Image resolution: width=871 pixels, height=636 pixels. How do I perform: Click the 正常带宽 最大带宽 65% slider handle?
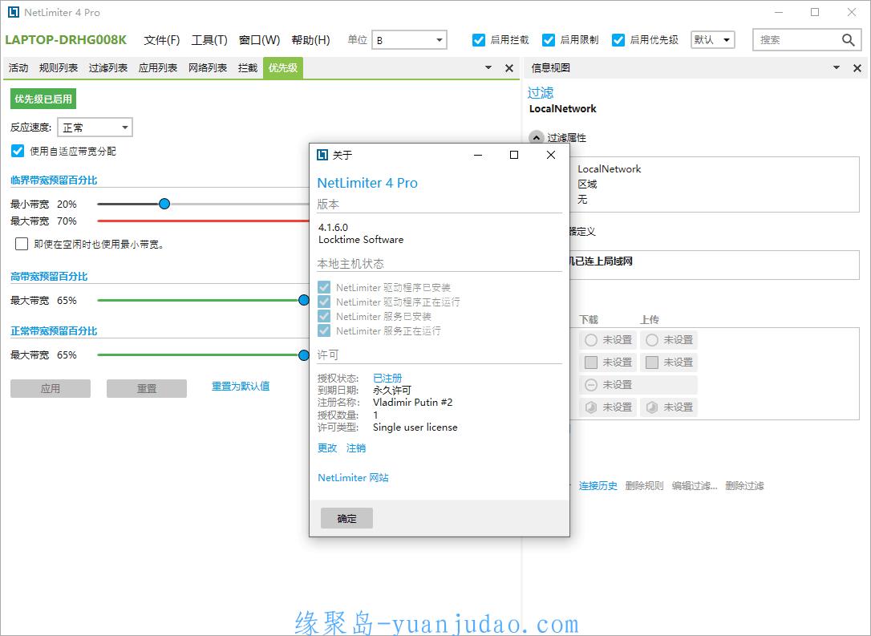[304, 355]
